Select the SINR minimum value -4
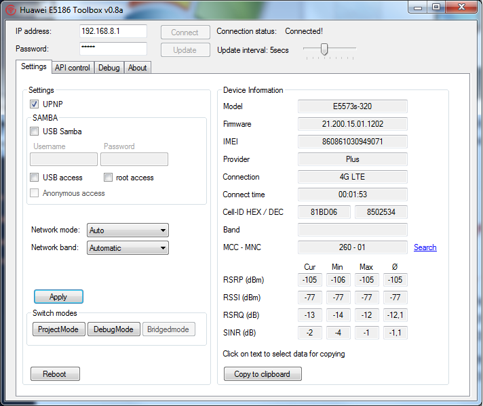 [339, 333]
